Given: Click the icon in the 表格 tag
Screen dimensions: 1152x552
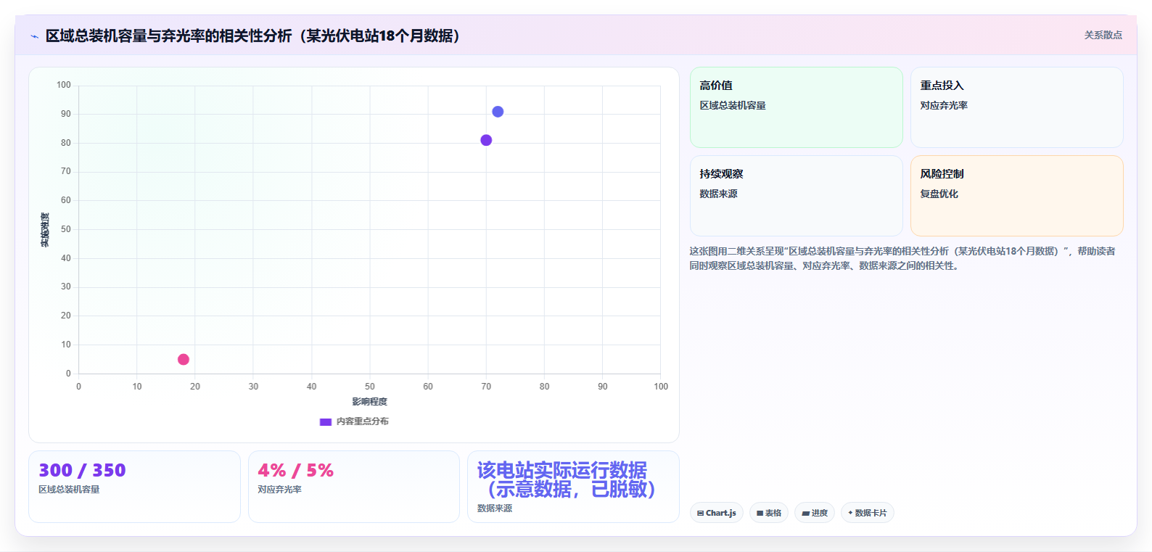Looking at the screenshot, I should [x=760, y=513].
